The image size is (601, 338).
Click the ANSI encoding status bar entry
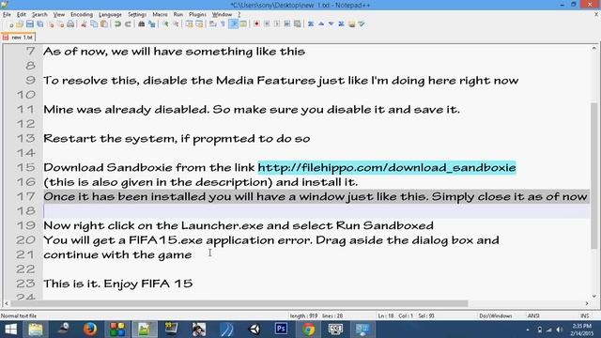click(x=533, y=315)
